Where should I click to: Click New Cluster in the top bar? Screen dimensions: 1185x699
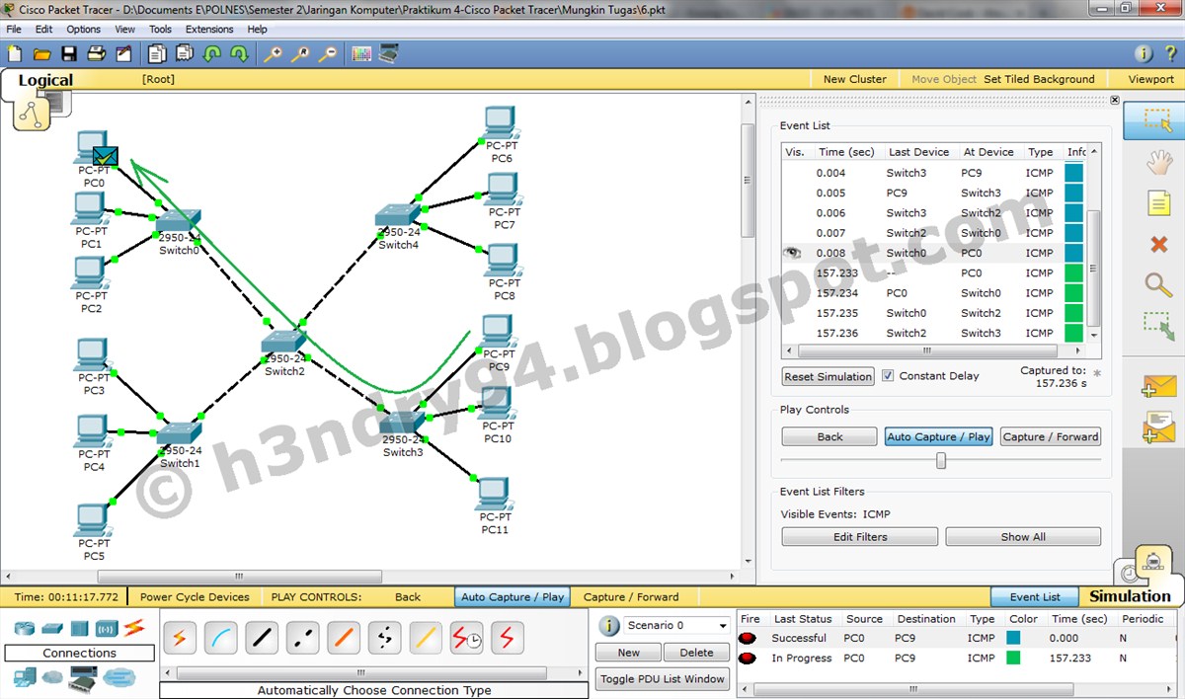click(x=855, y=79)
